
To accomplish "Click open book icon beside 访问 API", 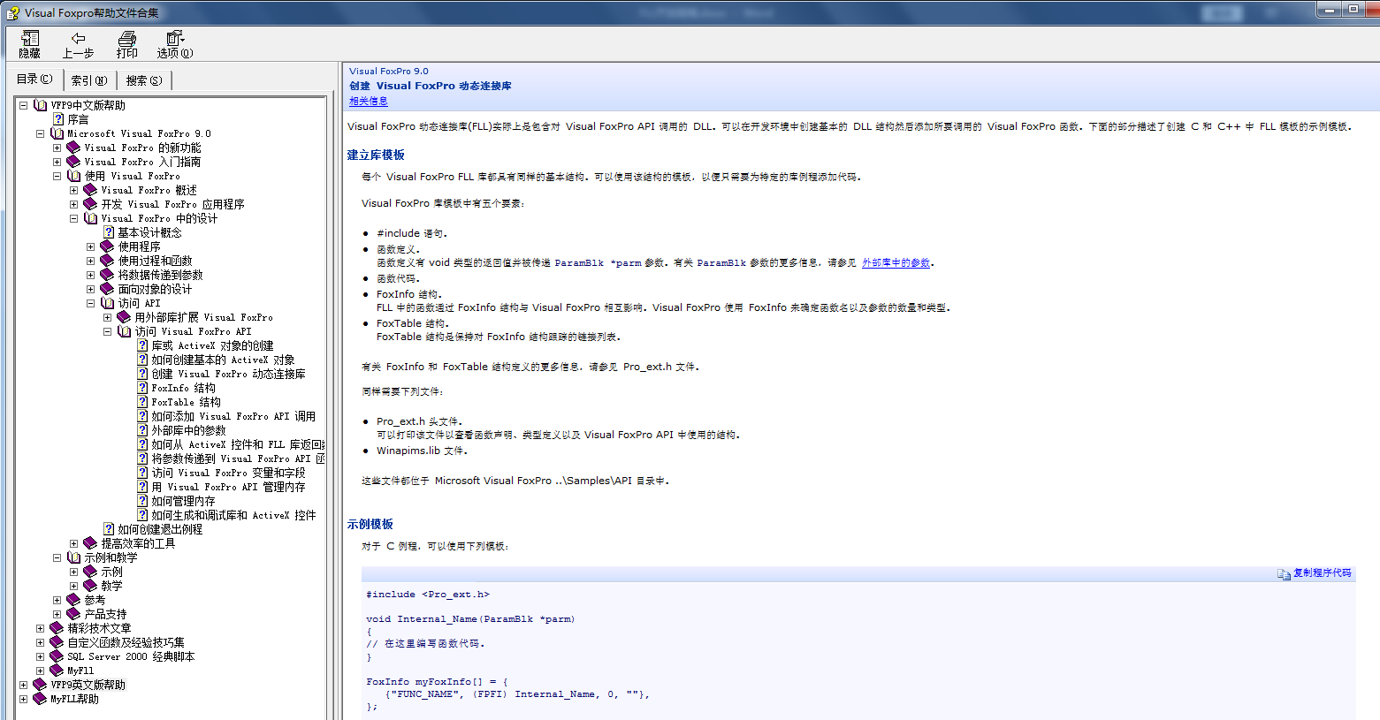I will (x=107, y=303).
